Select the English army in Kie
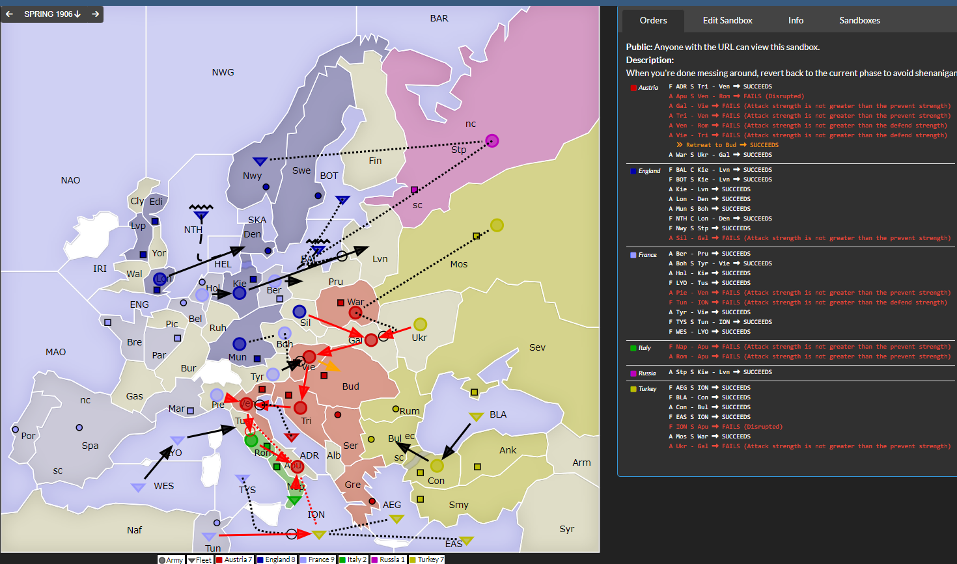The image size is (957, 564). tap(240, 293)
